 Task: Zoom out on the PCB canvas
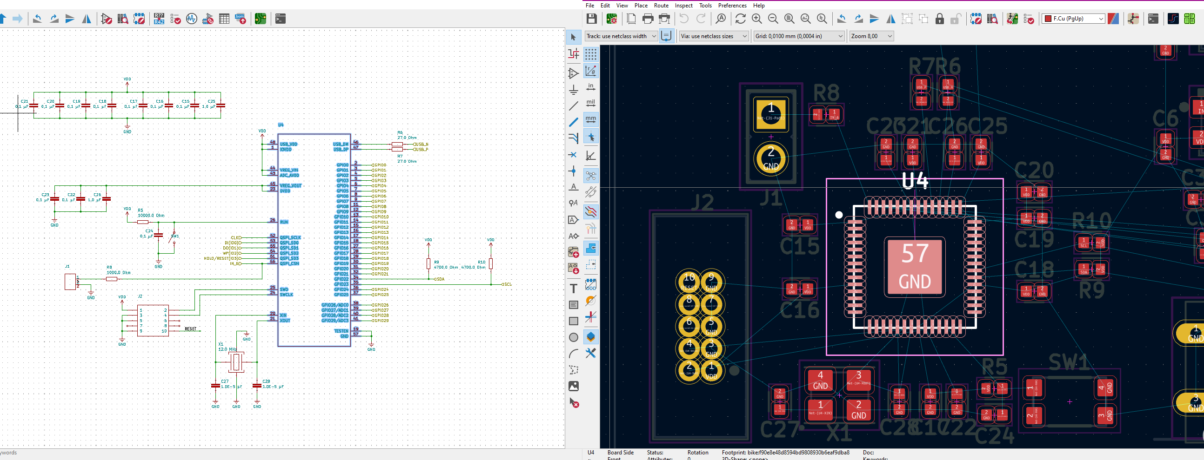773,19
